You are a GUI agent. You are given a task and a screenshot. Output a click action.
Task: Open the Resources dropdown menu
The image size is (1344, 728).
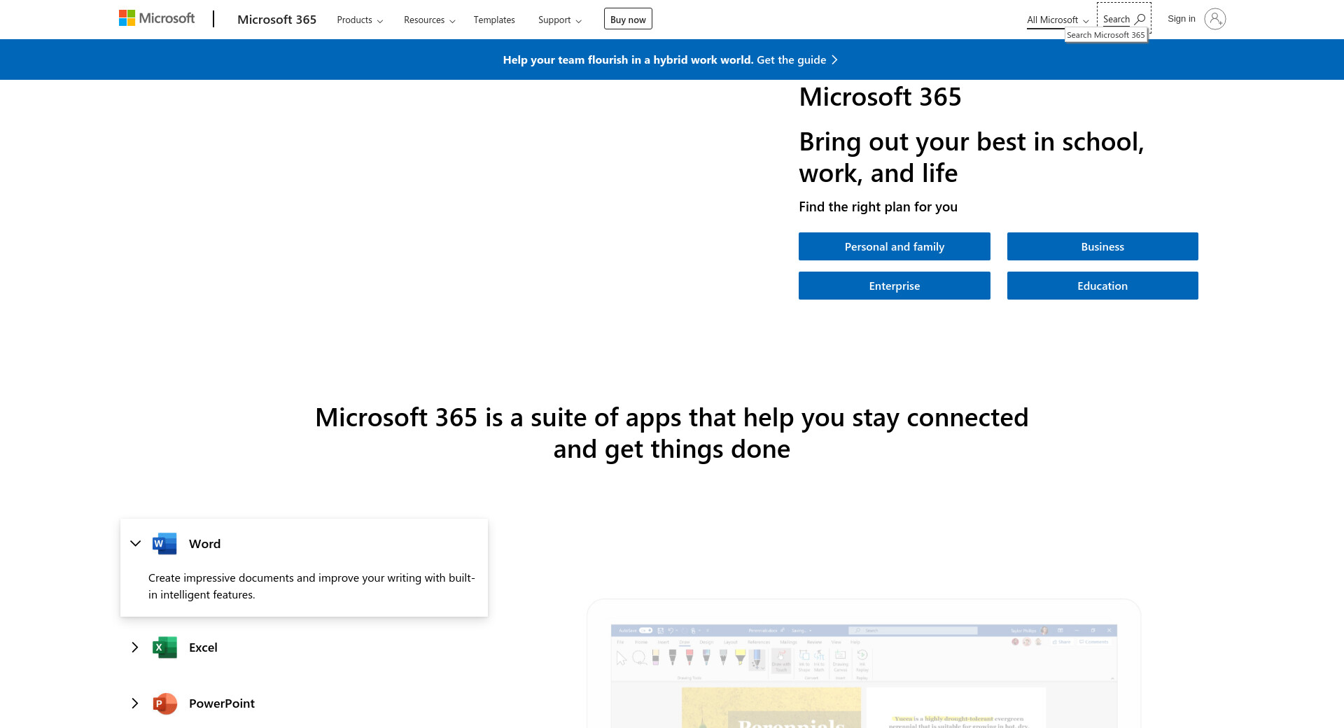pos(429,20)
